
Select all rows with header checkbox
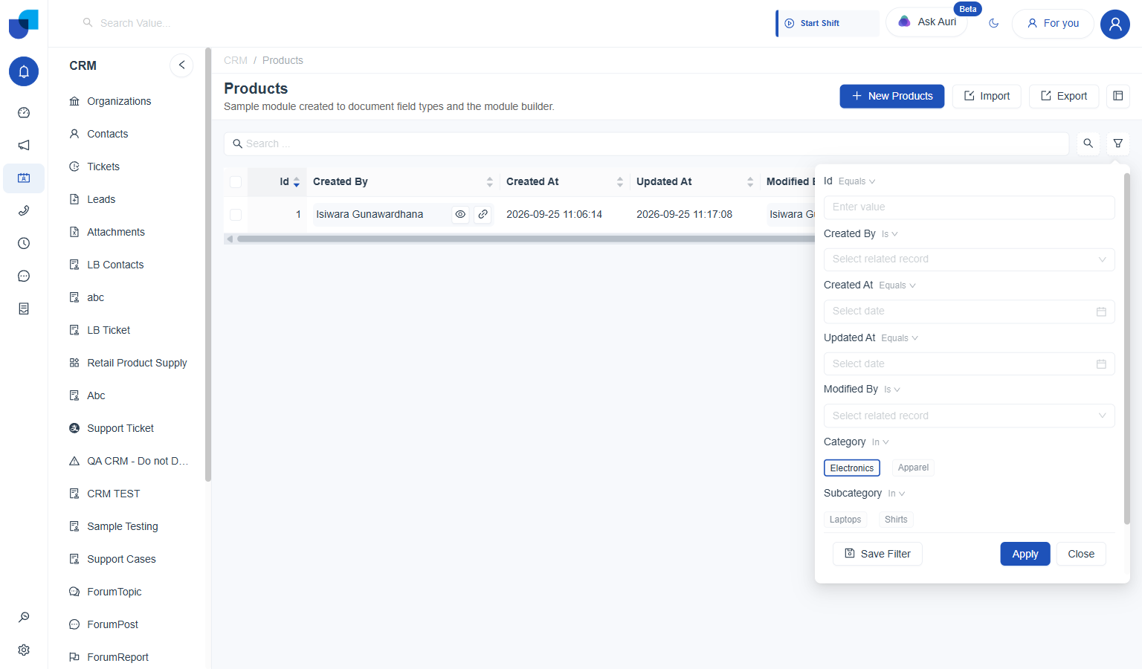(x=236, y=182)
